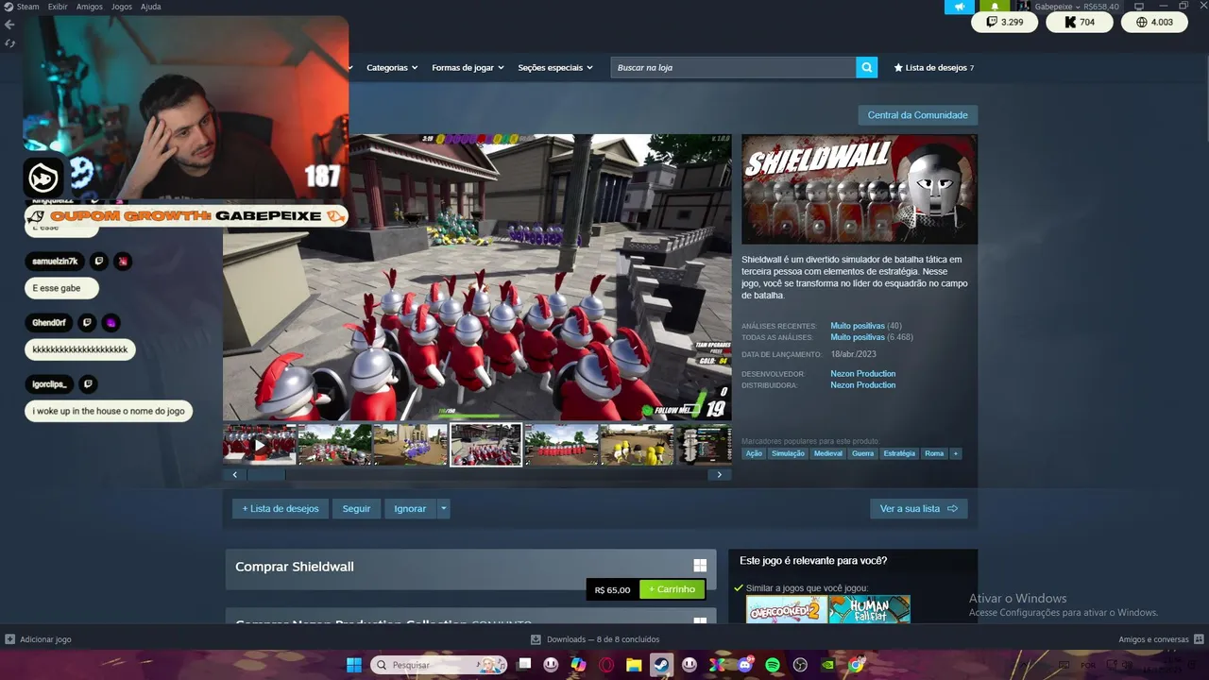The height and width of the screenshot is (680, 1209).
Task: Add Shieldwall to Carrinho
Action: pyautogui.click(x=672, y=589)
